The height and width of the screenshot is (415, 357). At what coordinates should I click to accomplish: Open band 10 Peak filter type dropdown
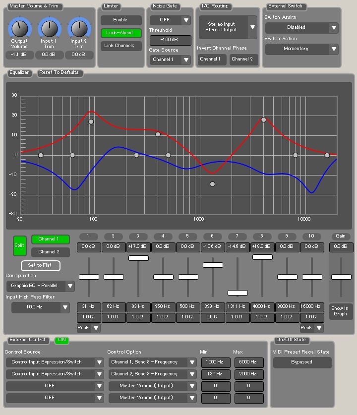tap(312, 328)
